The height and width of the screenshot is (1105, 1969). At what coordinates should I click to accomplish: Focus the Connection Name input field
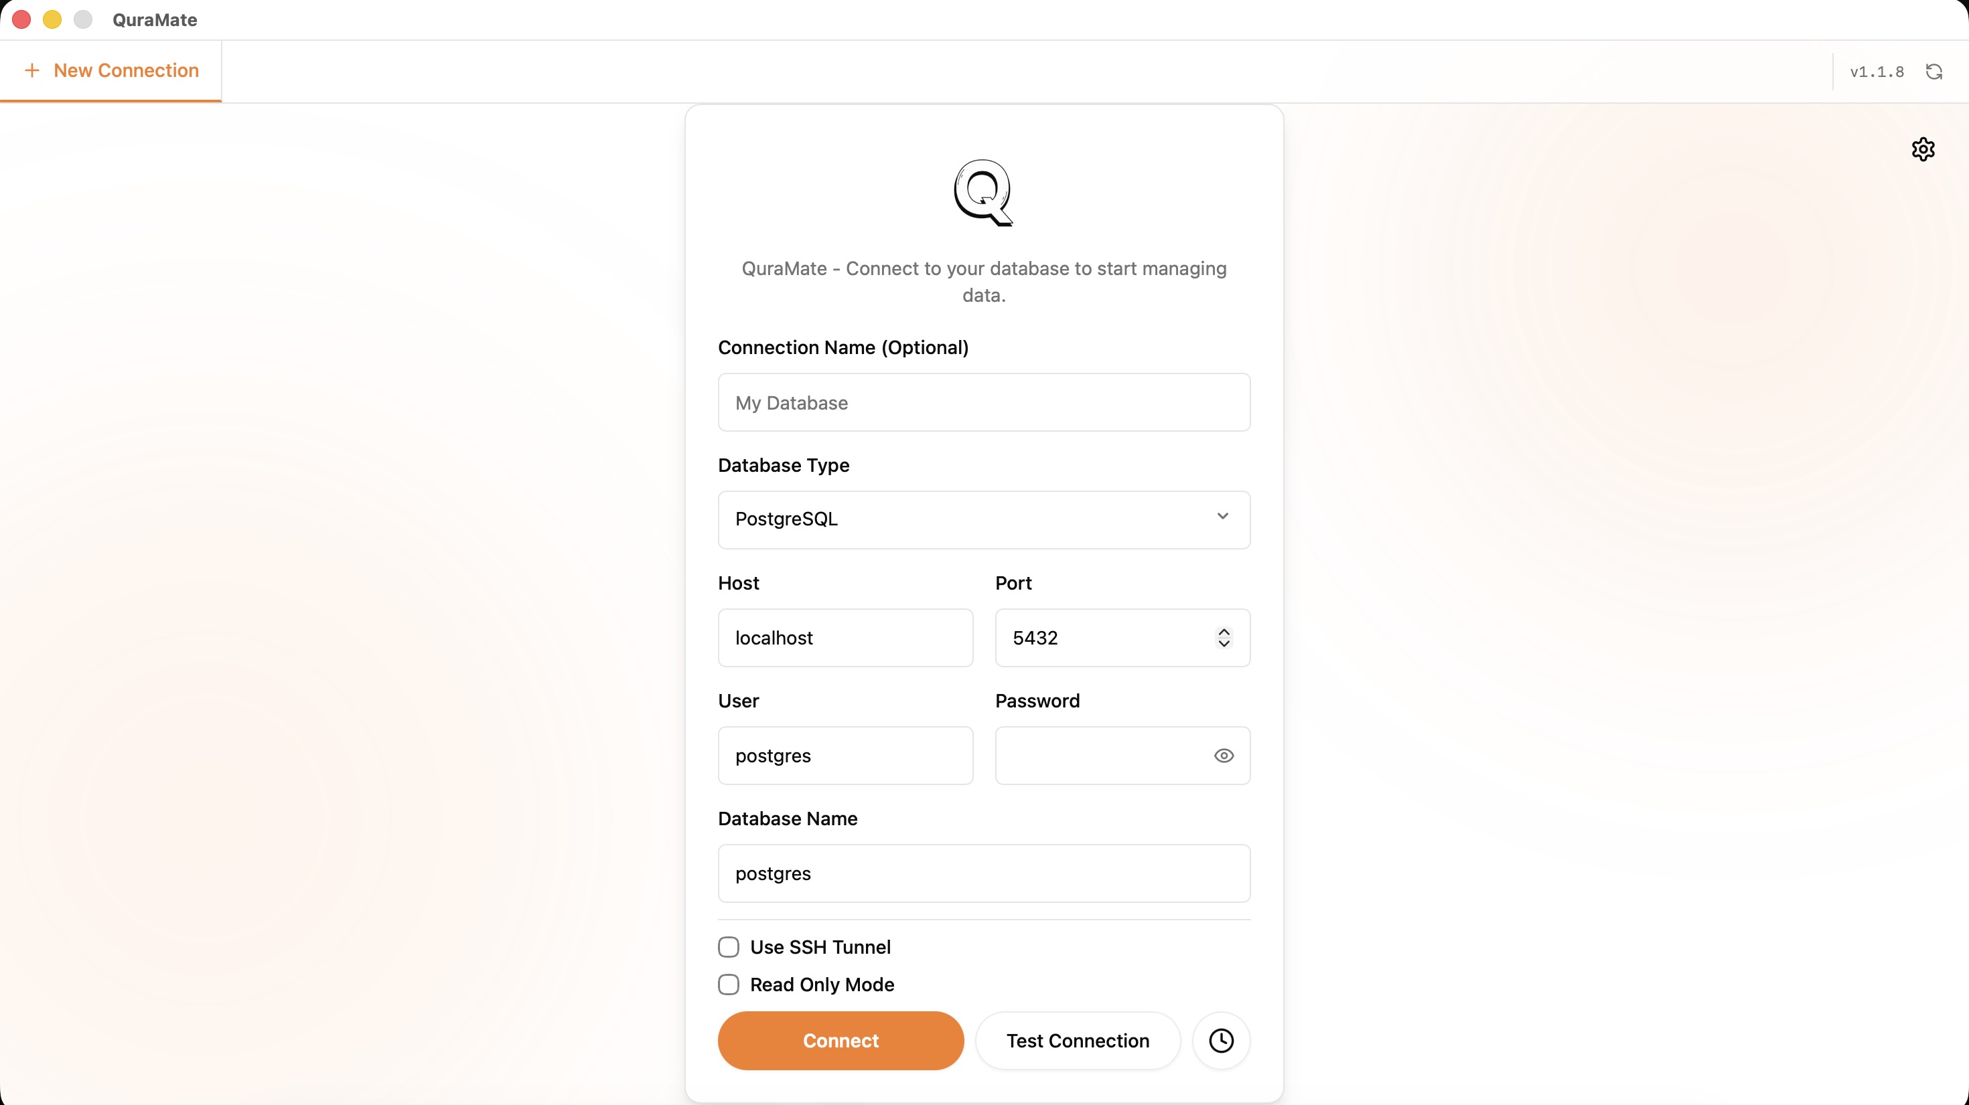coord(983,402)
